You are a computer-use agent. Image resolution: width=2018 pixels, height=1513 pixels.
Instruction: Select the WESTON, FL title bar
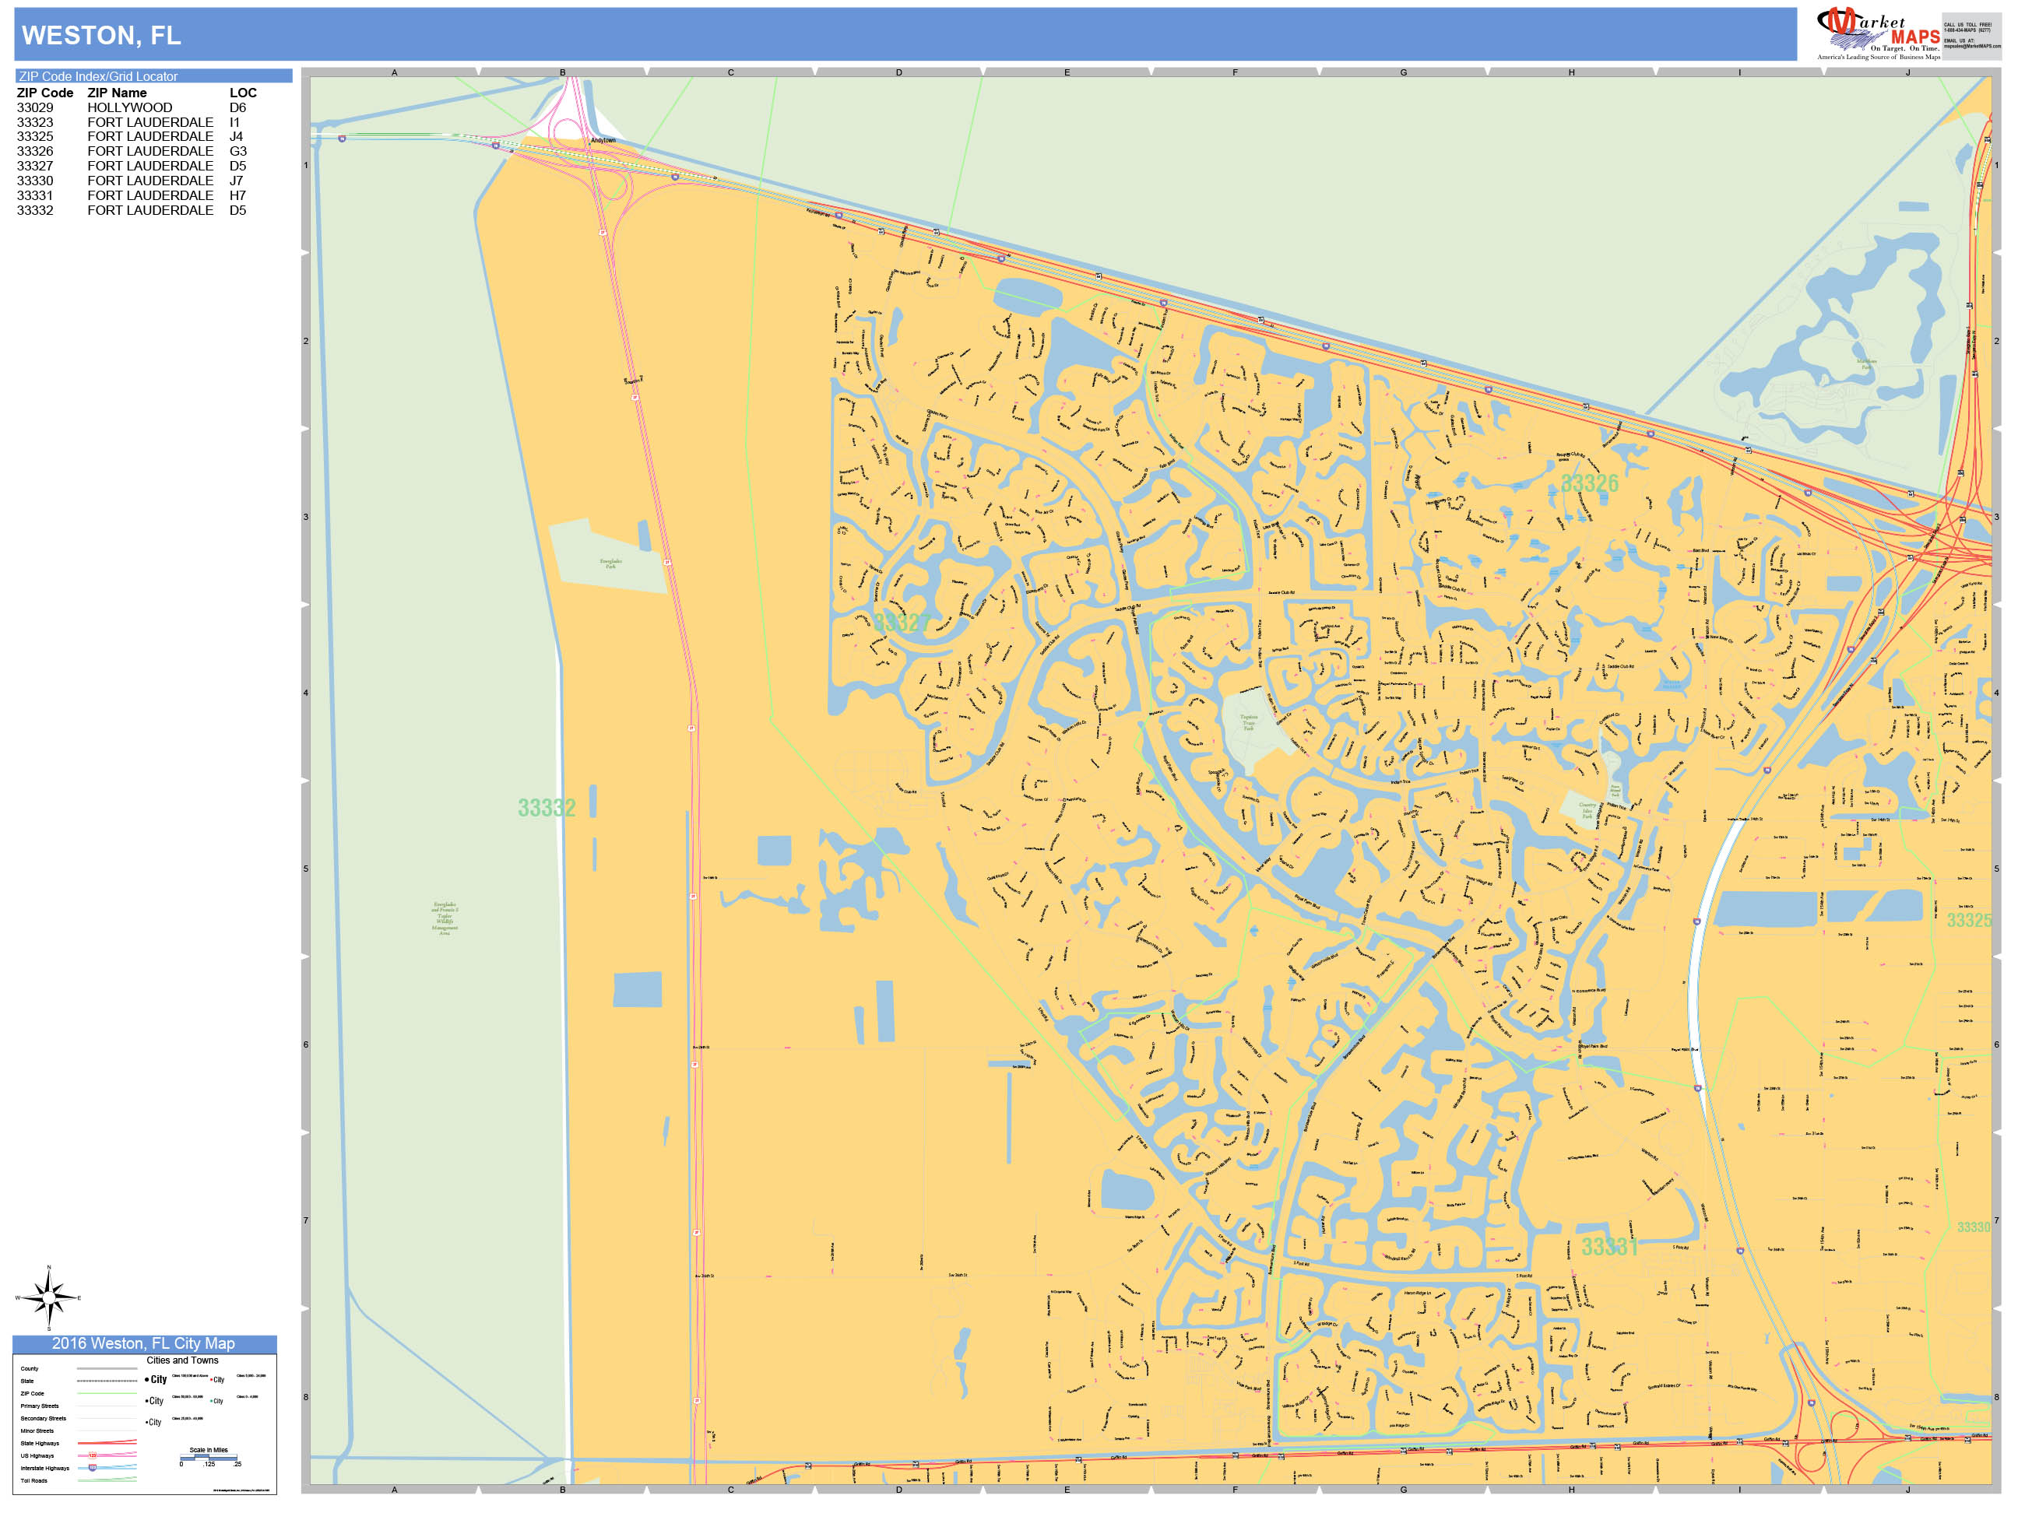[100, 37]
